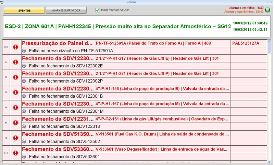Click the red alert icon for row 28
This screenshot has height=165, width=274.
pos(15,108)
